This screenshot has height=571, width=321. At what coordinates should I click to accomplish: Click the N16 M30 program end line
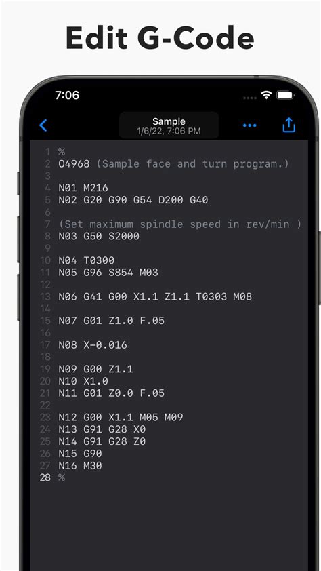(80, 466)
